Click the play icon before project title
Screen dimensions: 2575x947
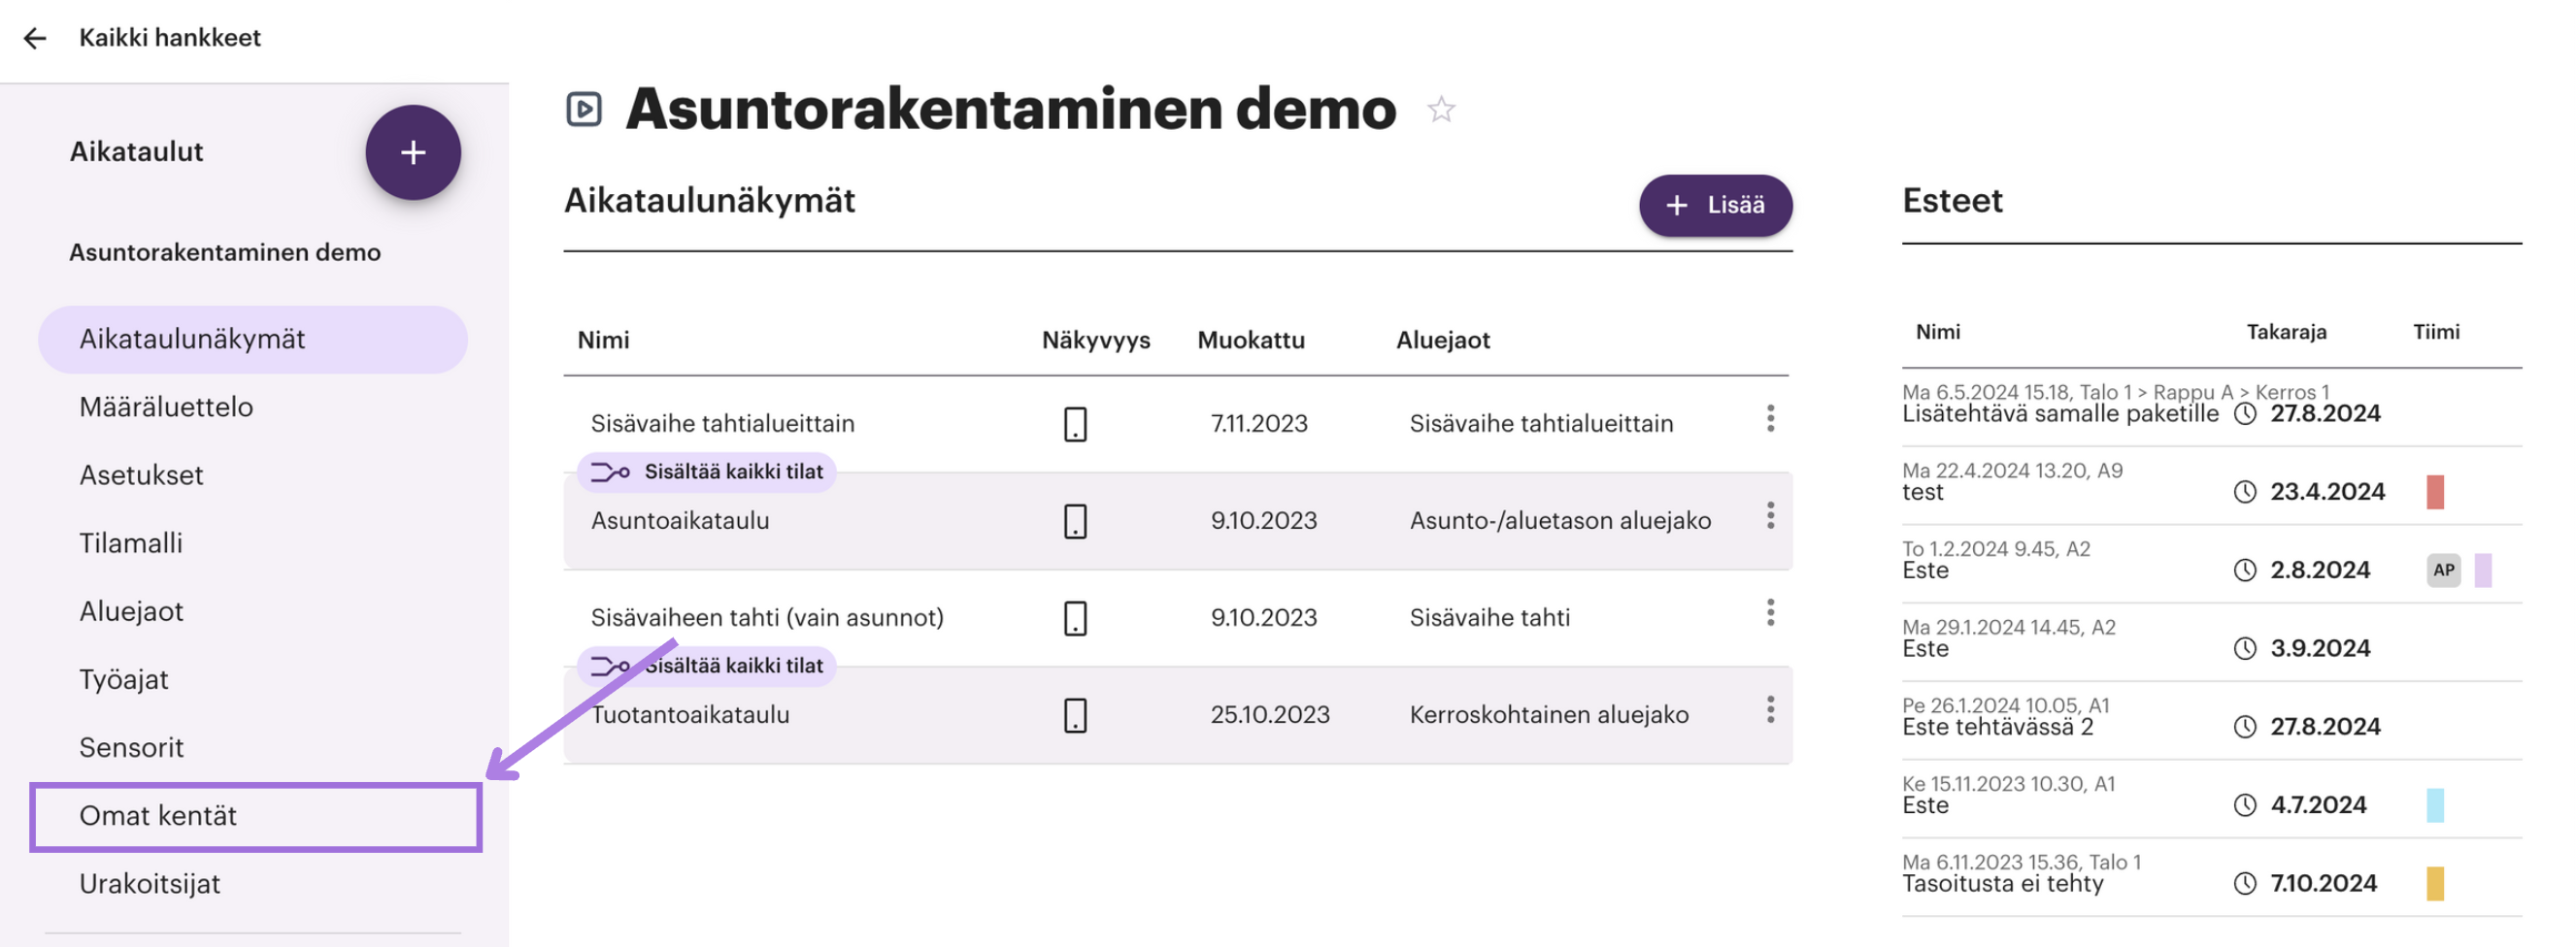(x=584, y=109)
